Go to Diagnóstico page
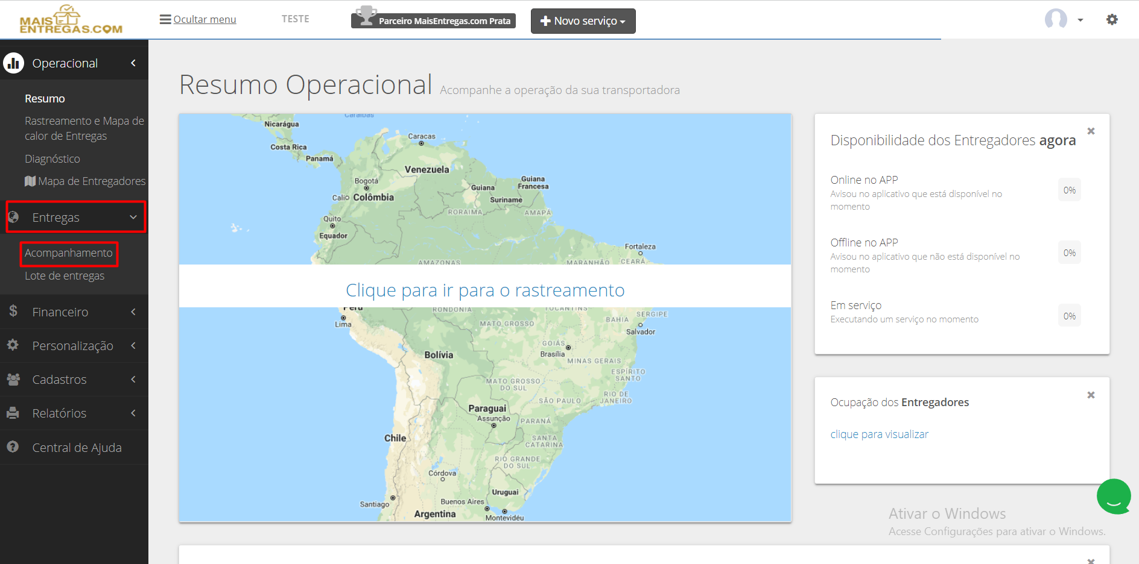The width and height of the screenshot is (1139, 564). point(52,159)
